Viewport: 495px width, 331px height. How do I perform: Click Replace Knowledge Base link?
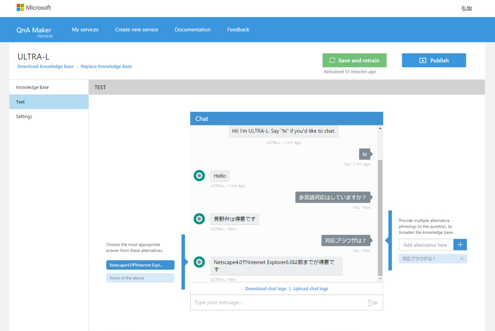point(106,67)
